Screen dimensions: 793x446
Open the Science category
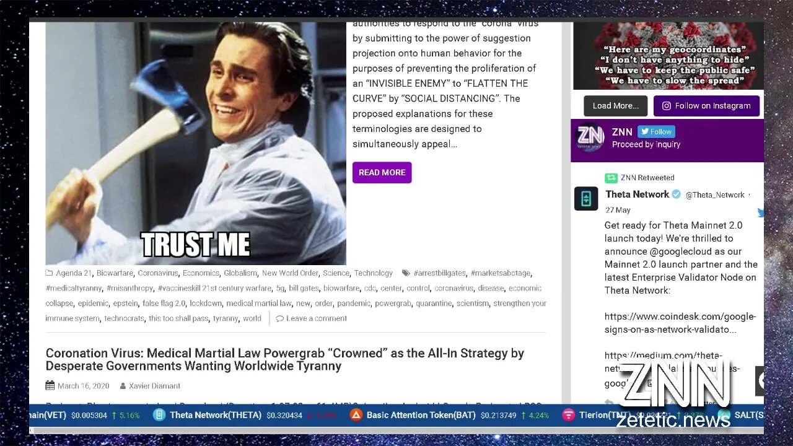336,273
